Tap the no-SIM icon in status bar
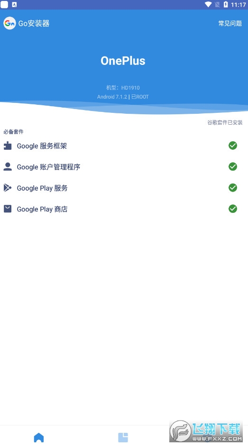 (217, 4)
